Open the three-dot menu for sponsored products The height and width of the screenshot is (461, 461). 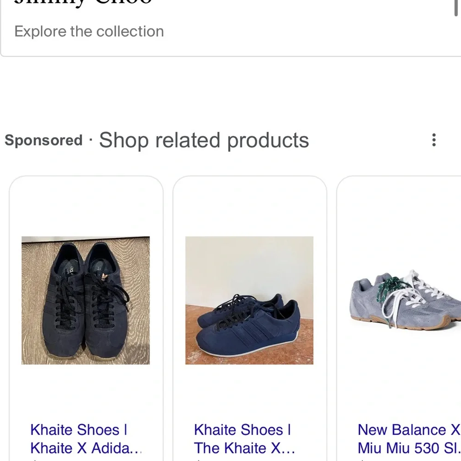[434, 140]
